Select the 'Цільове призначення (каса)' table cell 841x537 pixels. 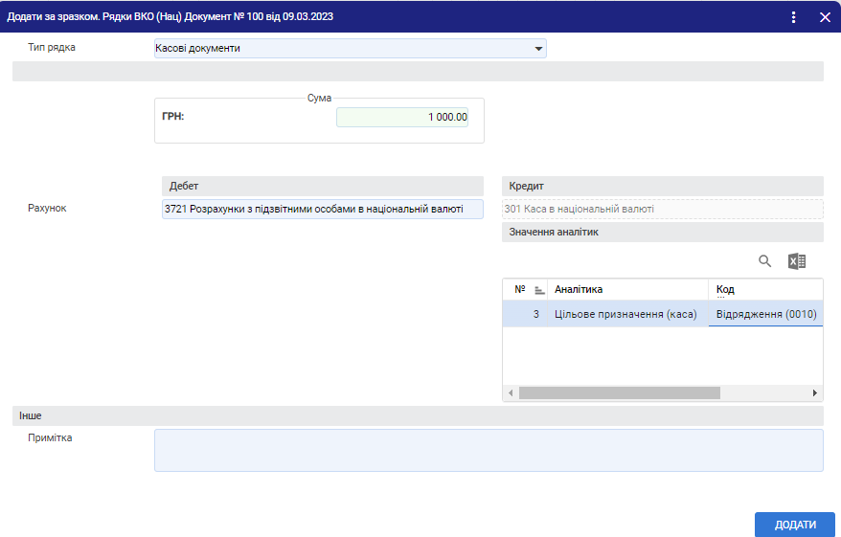click(625, 314)
